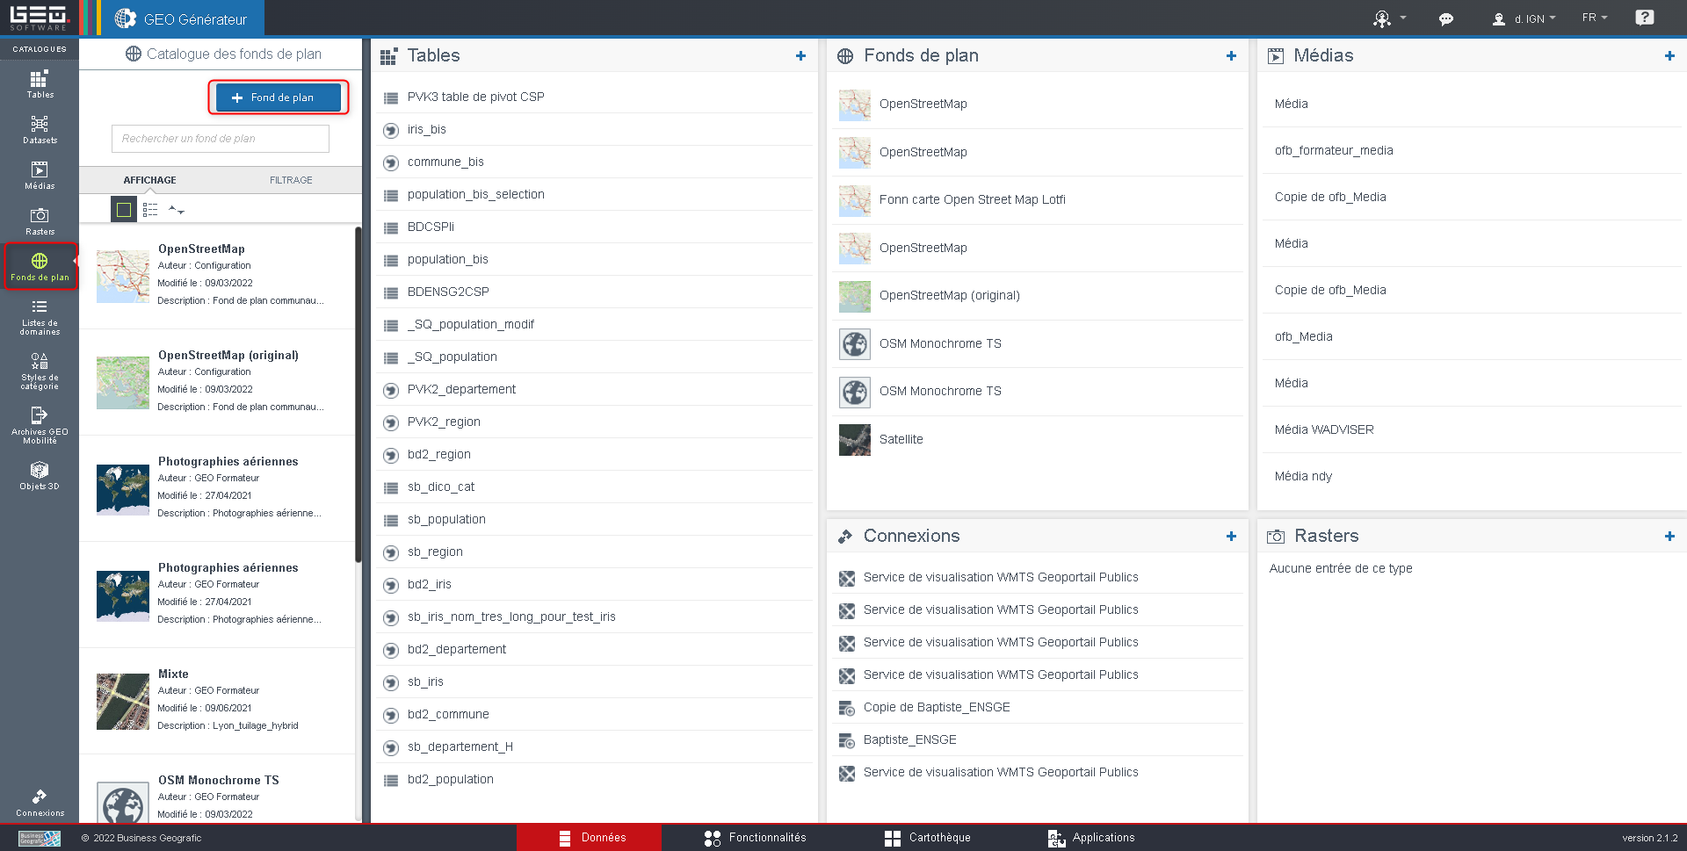Image resolution: width=1687 pixels, height=851 pixels.
Task: Add a new table with plus icon
Action: click(x=800, y=56)
